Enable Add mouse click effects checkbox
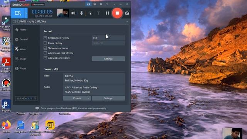This screenshot has height=139, width=247. [45, 53]
